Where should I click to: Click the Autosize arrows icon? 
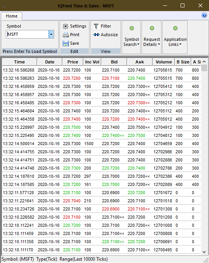[x=97, y=35]
